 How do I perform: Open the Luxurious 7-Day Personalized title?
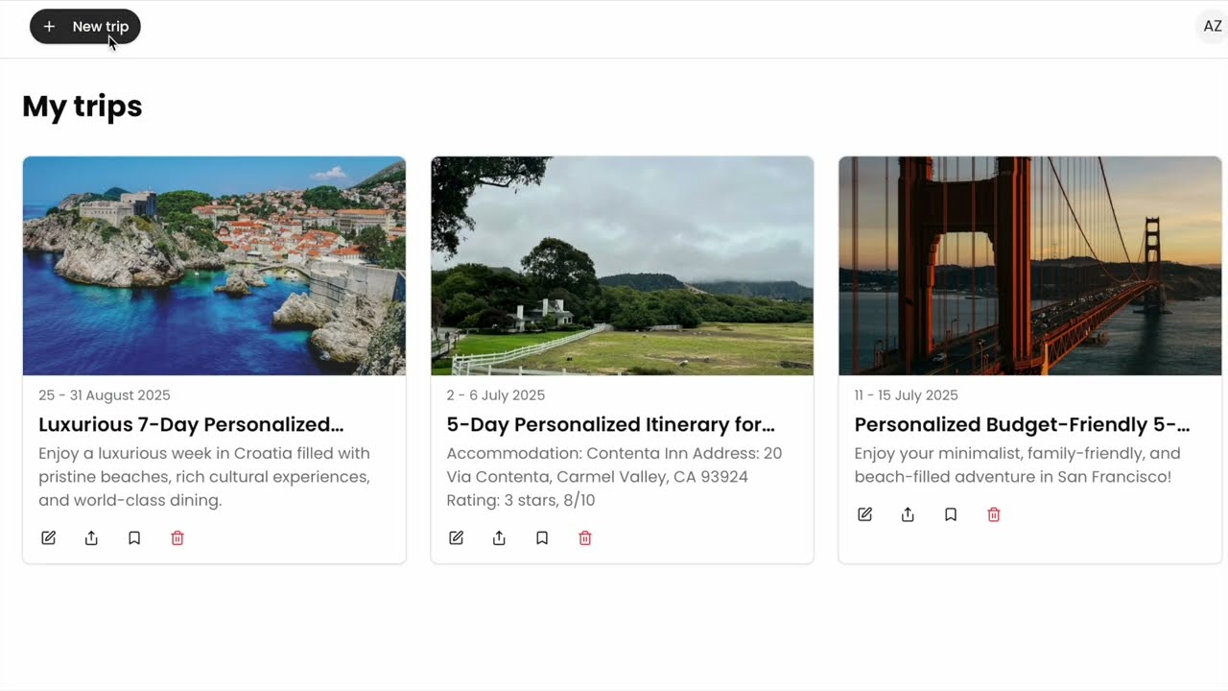click(x=191, y=424)
